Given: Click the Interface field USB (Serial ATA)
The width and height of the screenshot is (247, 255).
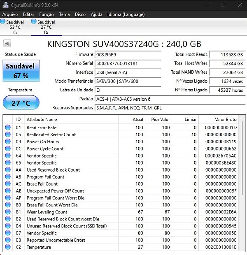Looking at the screenshot, I should 128,72.
